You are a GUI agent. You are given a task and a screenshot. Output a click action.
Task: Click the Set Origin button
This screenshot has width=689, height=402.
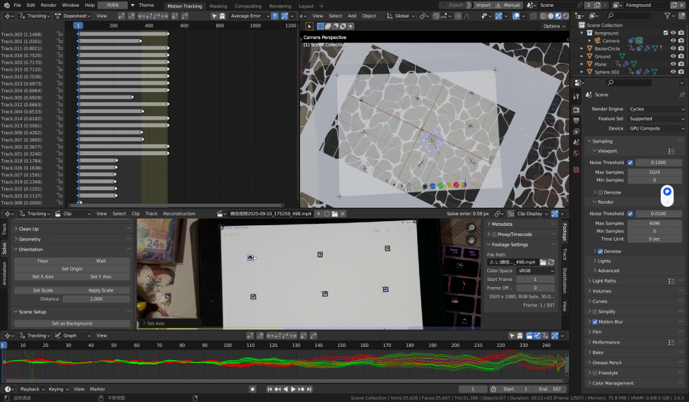72,269
